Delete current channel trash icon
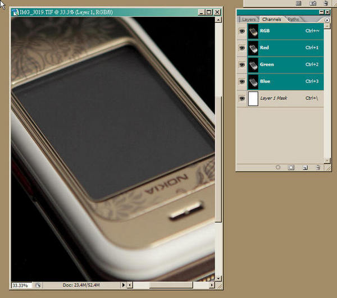 [318, 167]
